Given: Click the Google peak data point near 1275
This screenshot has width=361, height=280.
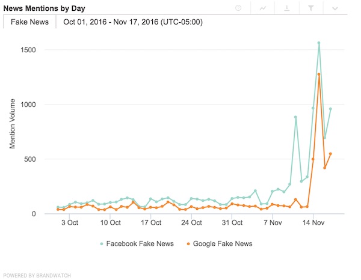Looking at the screenshot, I should click(x=319, y=75).
